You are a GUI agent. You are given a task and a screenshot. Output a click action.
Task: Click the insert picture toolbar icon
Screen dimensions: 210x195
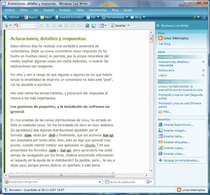click(94, 26)
